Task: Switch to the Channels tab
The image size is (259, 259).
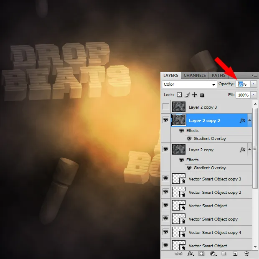Action: point(195,76)
